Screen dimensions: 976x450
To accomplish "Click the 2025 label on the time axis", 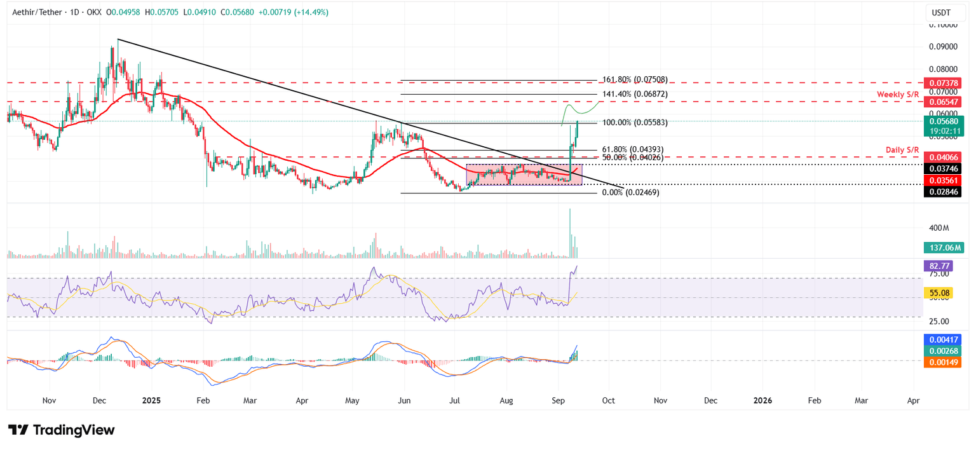I will click(x=151, y=400).
